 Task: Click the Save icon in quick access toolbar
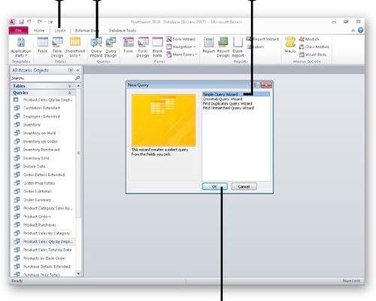21,22
